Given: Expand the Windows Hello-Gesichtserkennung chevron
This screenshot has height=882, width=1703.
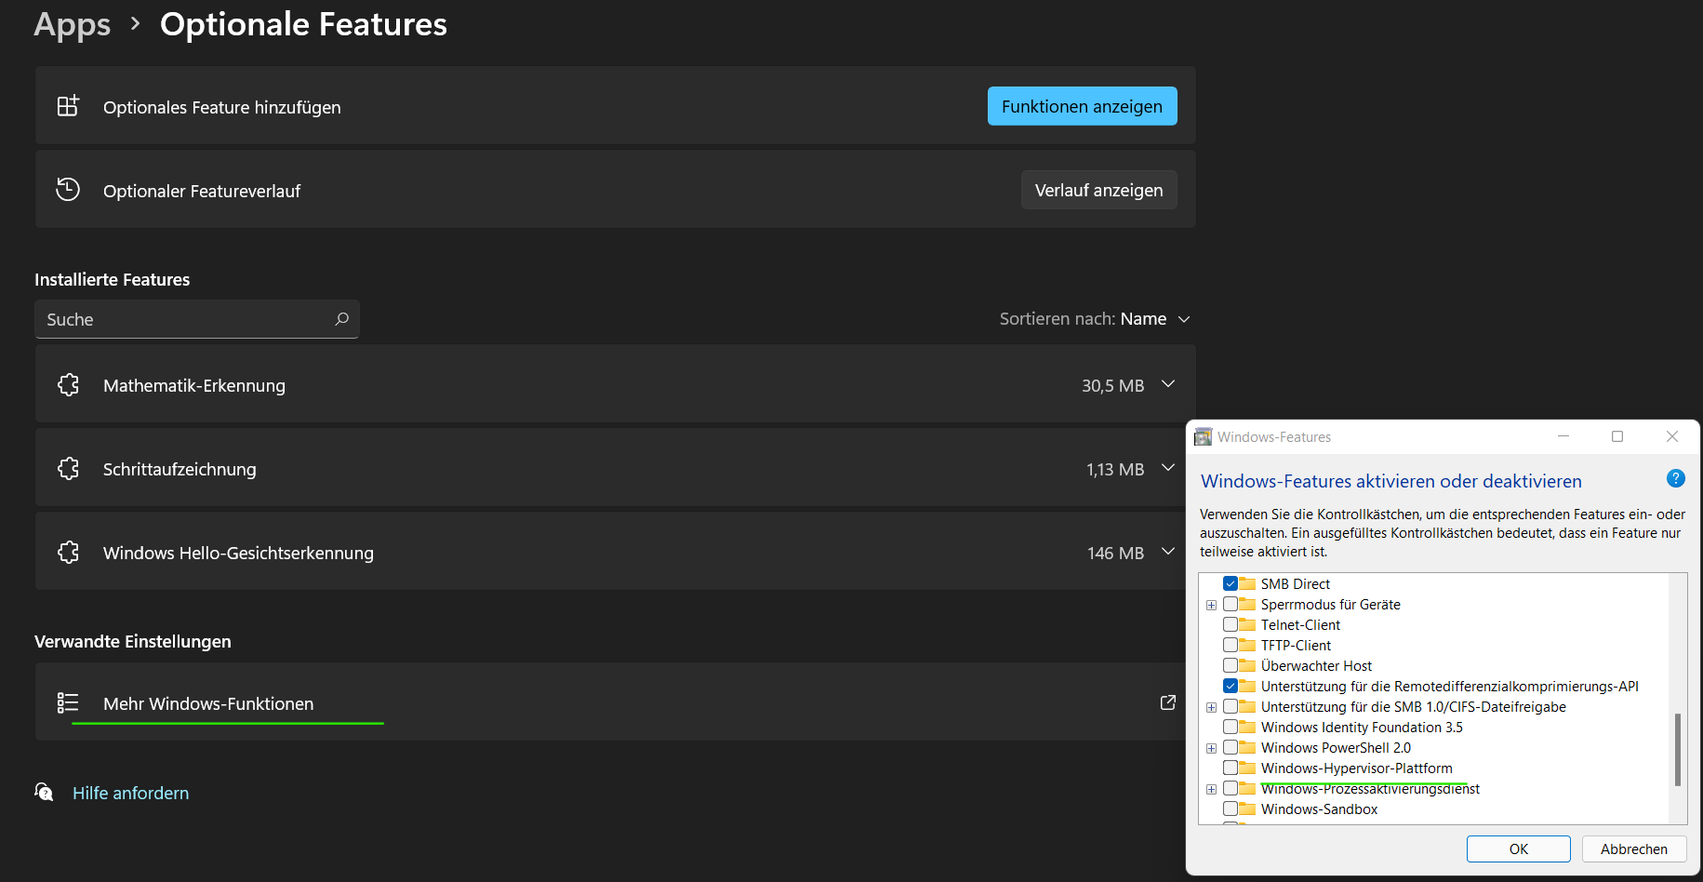Looking at the screenshot, I should [x=1168, y=552].
